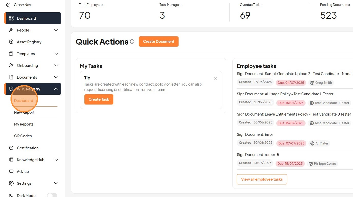Click the Documents file icon

[x=11, y=77]
